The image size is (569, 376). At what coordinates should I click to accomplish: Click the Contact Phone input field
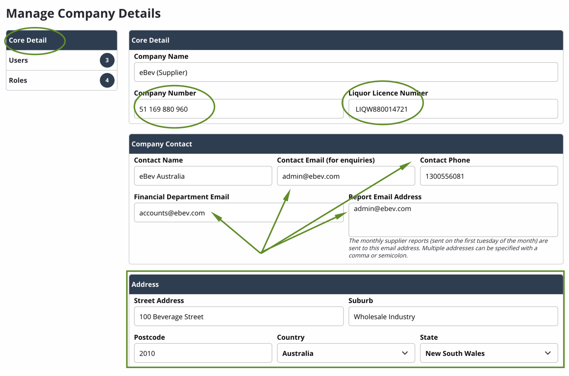[489, 176]
